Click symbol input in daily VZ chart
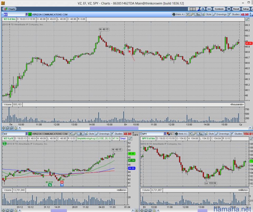Image resolution: width=253 pixels, height=212 pixels. click(14, 134)
